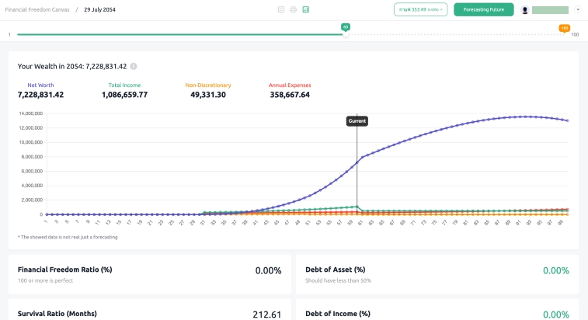Screen dimensions: 588x320
Task: Open the gold price 353.49 dropdown
Action: point(420,10)
